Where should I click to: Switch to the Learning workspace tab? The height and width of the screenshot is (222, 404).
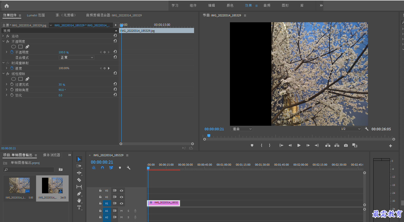(175, 5)
